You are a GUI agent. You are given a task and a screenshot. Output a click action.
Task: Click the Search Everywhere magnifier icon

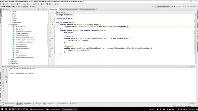coord(197,6)
